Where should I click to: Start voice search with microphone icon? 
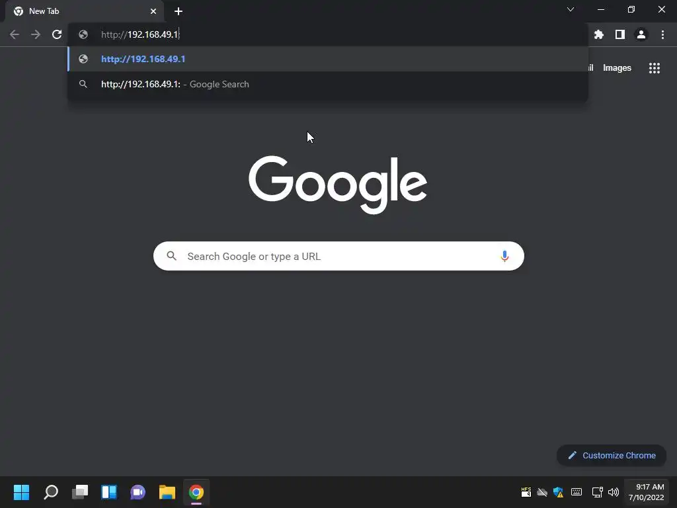pyautogui.click(x=504, y=256)
